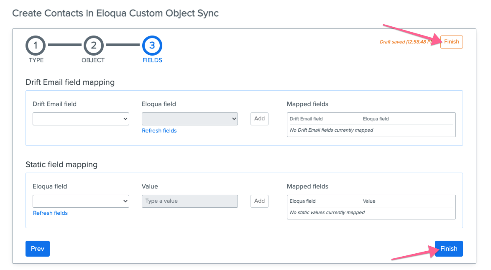Viewport: 491px width, 270px height.
Task: Open the Eloqua field dropdown under Static mapping
Action: click(81, 201)
